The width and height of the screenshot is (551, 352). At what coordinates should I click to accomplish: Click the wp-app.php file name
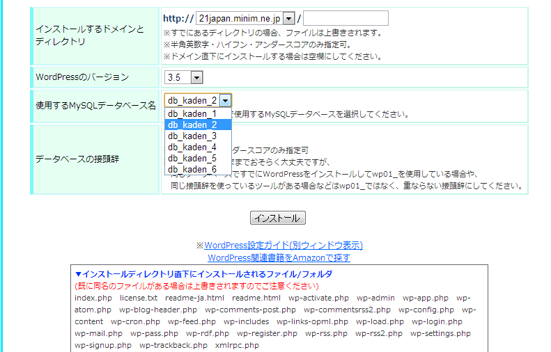[426, 298]
